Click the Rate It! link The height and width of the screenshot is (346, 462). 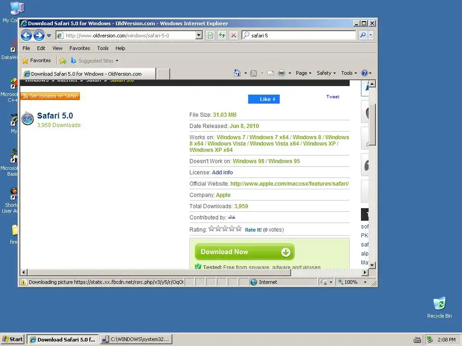tap(253, 230)
